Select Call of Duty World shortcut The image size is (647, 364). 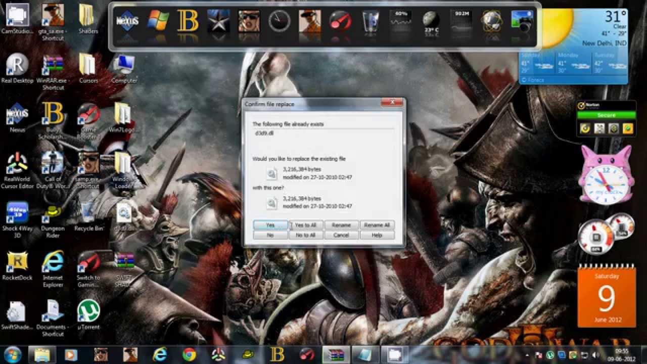(x=53, y=171)
